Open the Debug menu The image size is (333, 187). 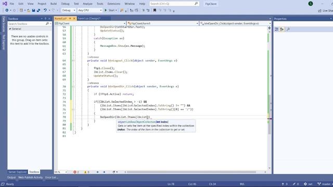coord(65,4)
